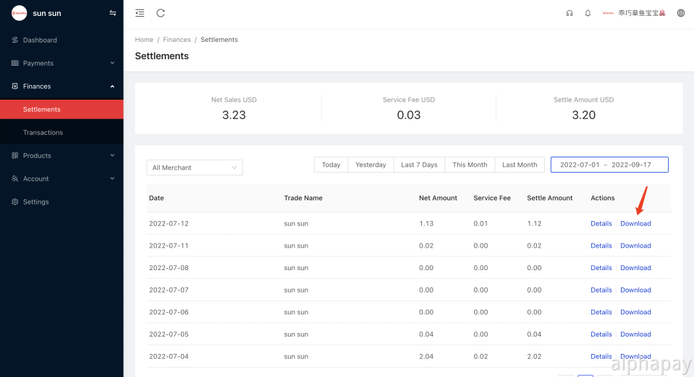View Details for 2022-07-11 settlement
Screen dimensions: 694x377
[601, 246]
